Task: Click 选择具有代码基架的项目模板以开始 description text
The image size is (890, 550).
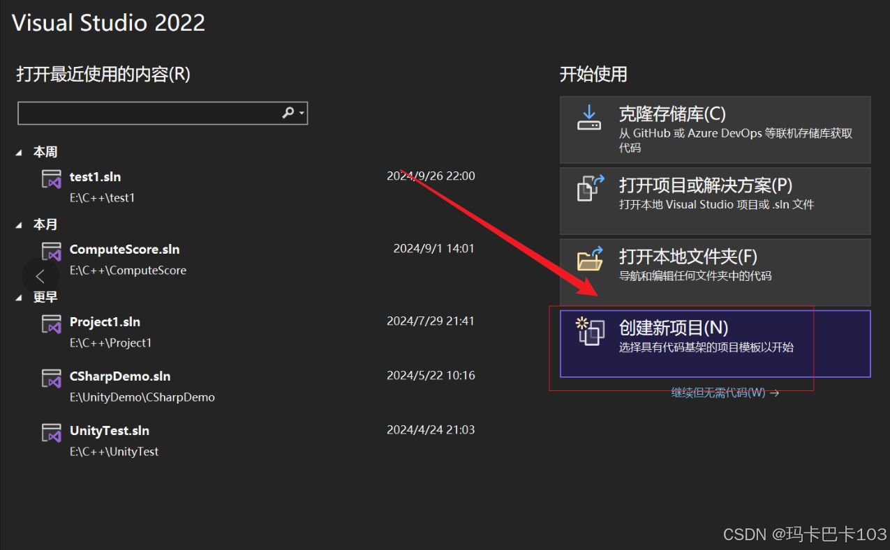Action: [x=706, y=347]
